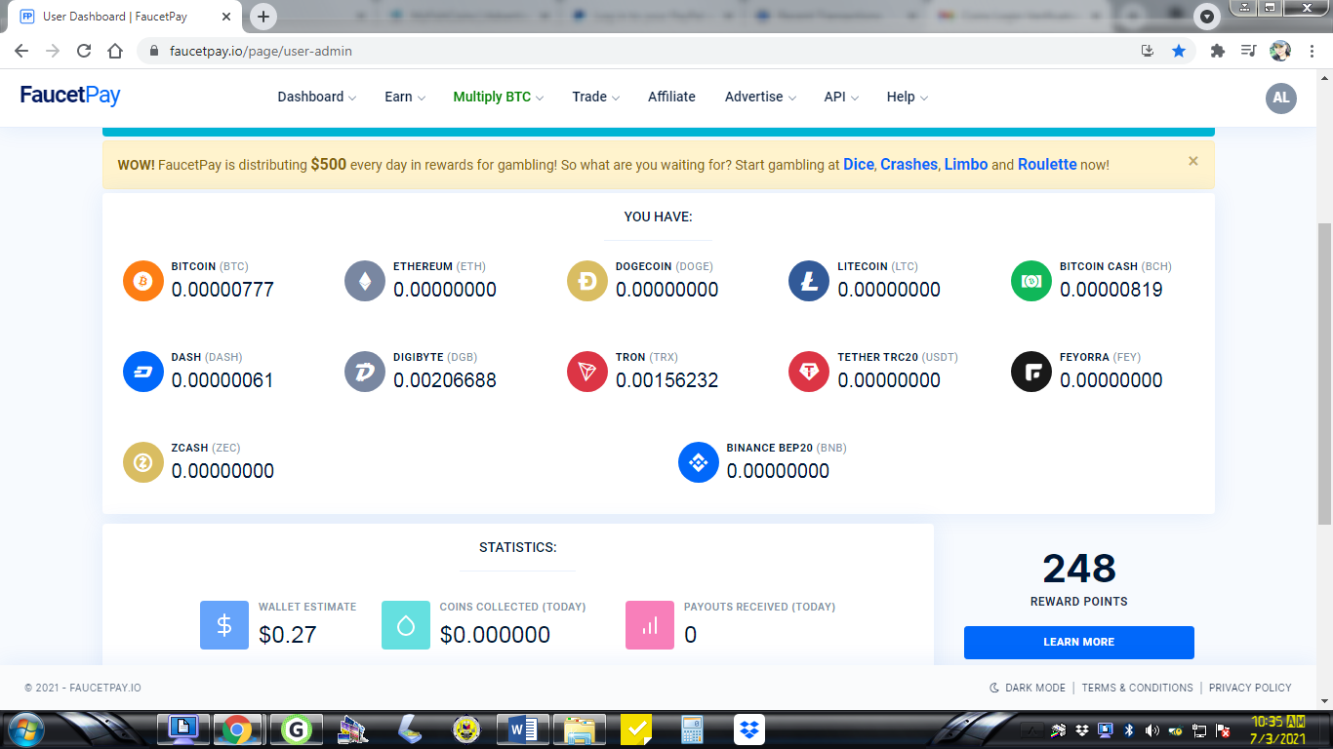
Task: Click the green Bitcoin Cash icon
Action: [1031, 281]
